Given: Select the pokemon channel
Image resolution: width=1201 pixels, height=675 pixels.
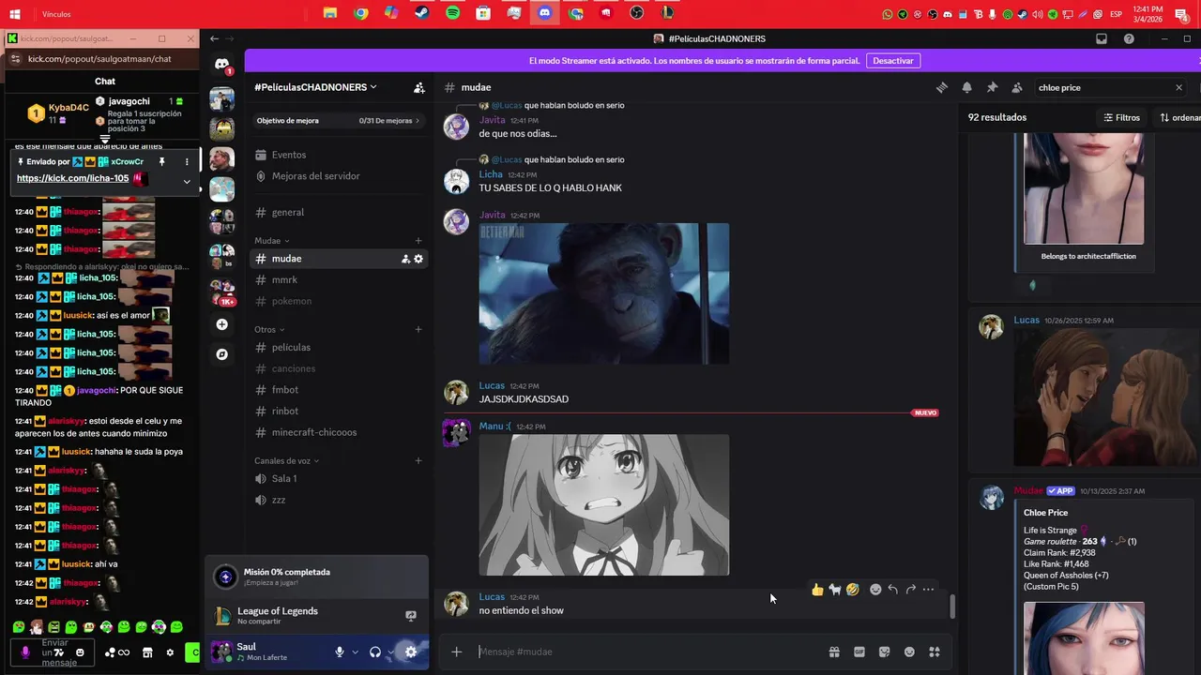Looking at the screenshot, I should pos(291,301).
